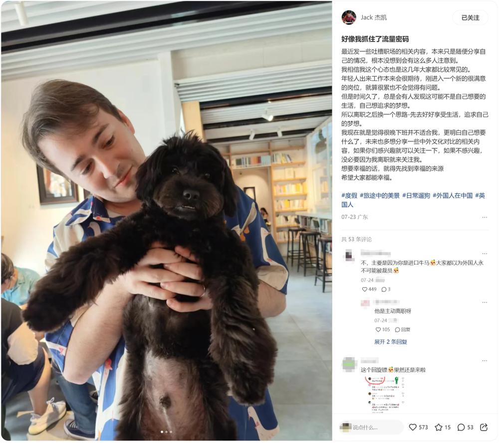Open the #度假 hashtag
The height and width of the screenshot is (443, 499).
(x=349, y=196)
